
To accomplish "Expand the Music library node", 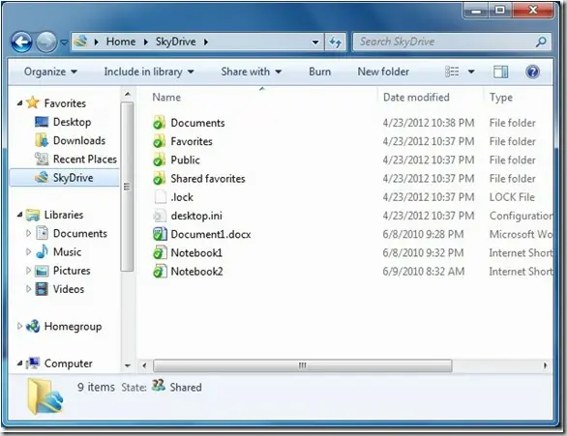I will coord(29,251).
